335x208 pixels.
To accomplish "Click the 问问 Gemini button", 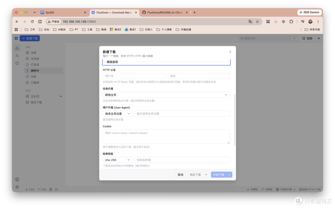I will tap(309, 12).
